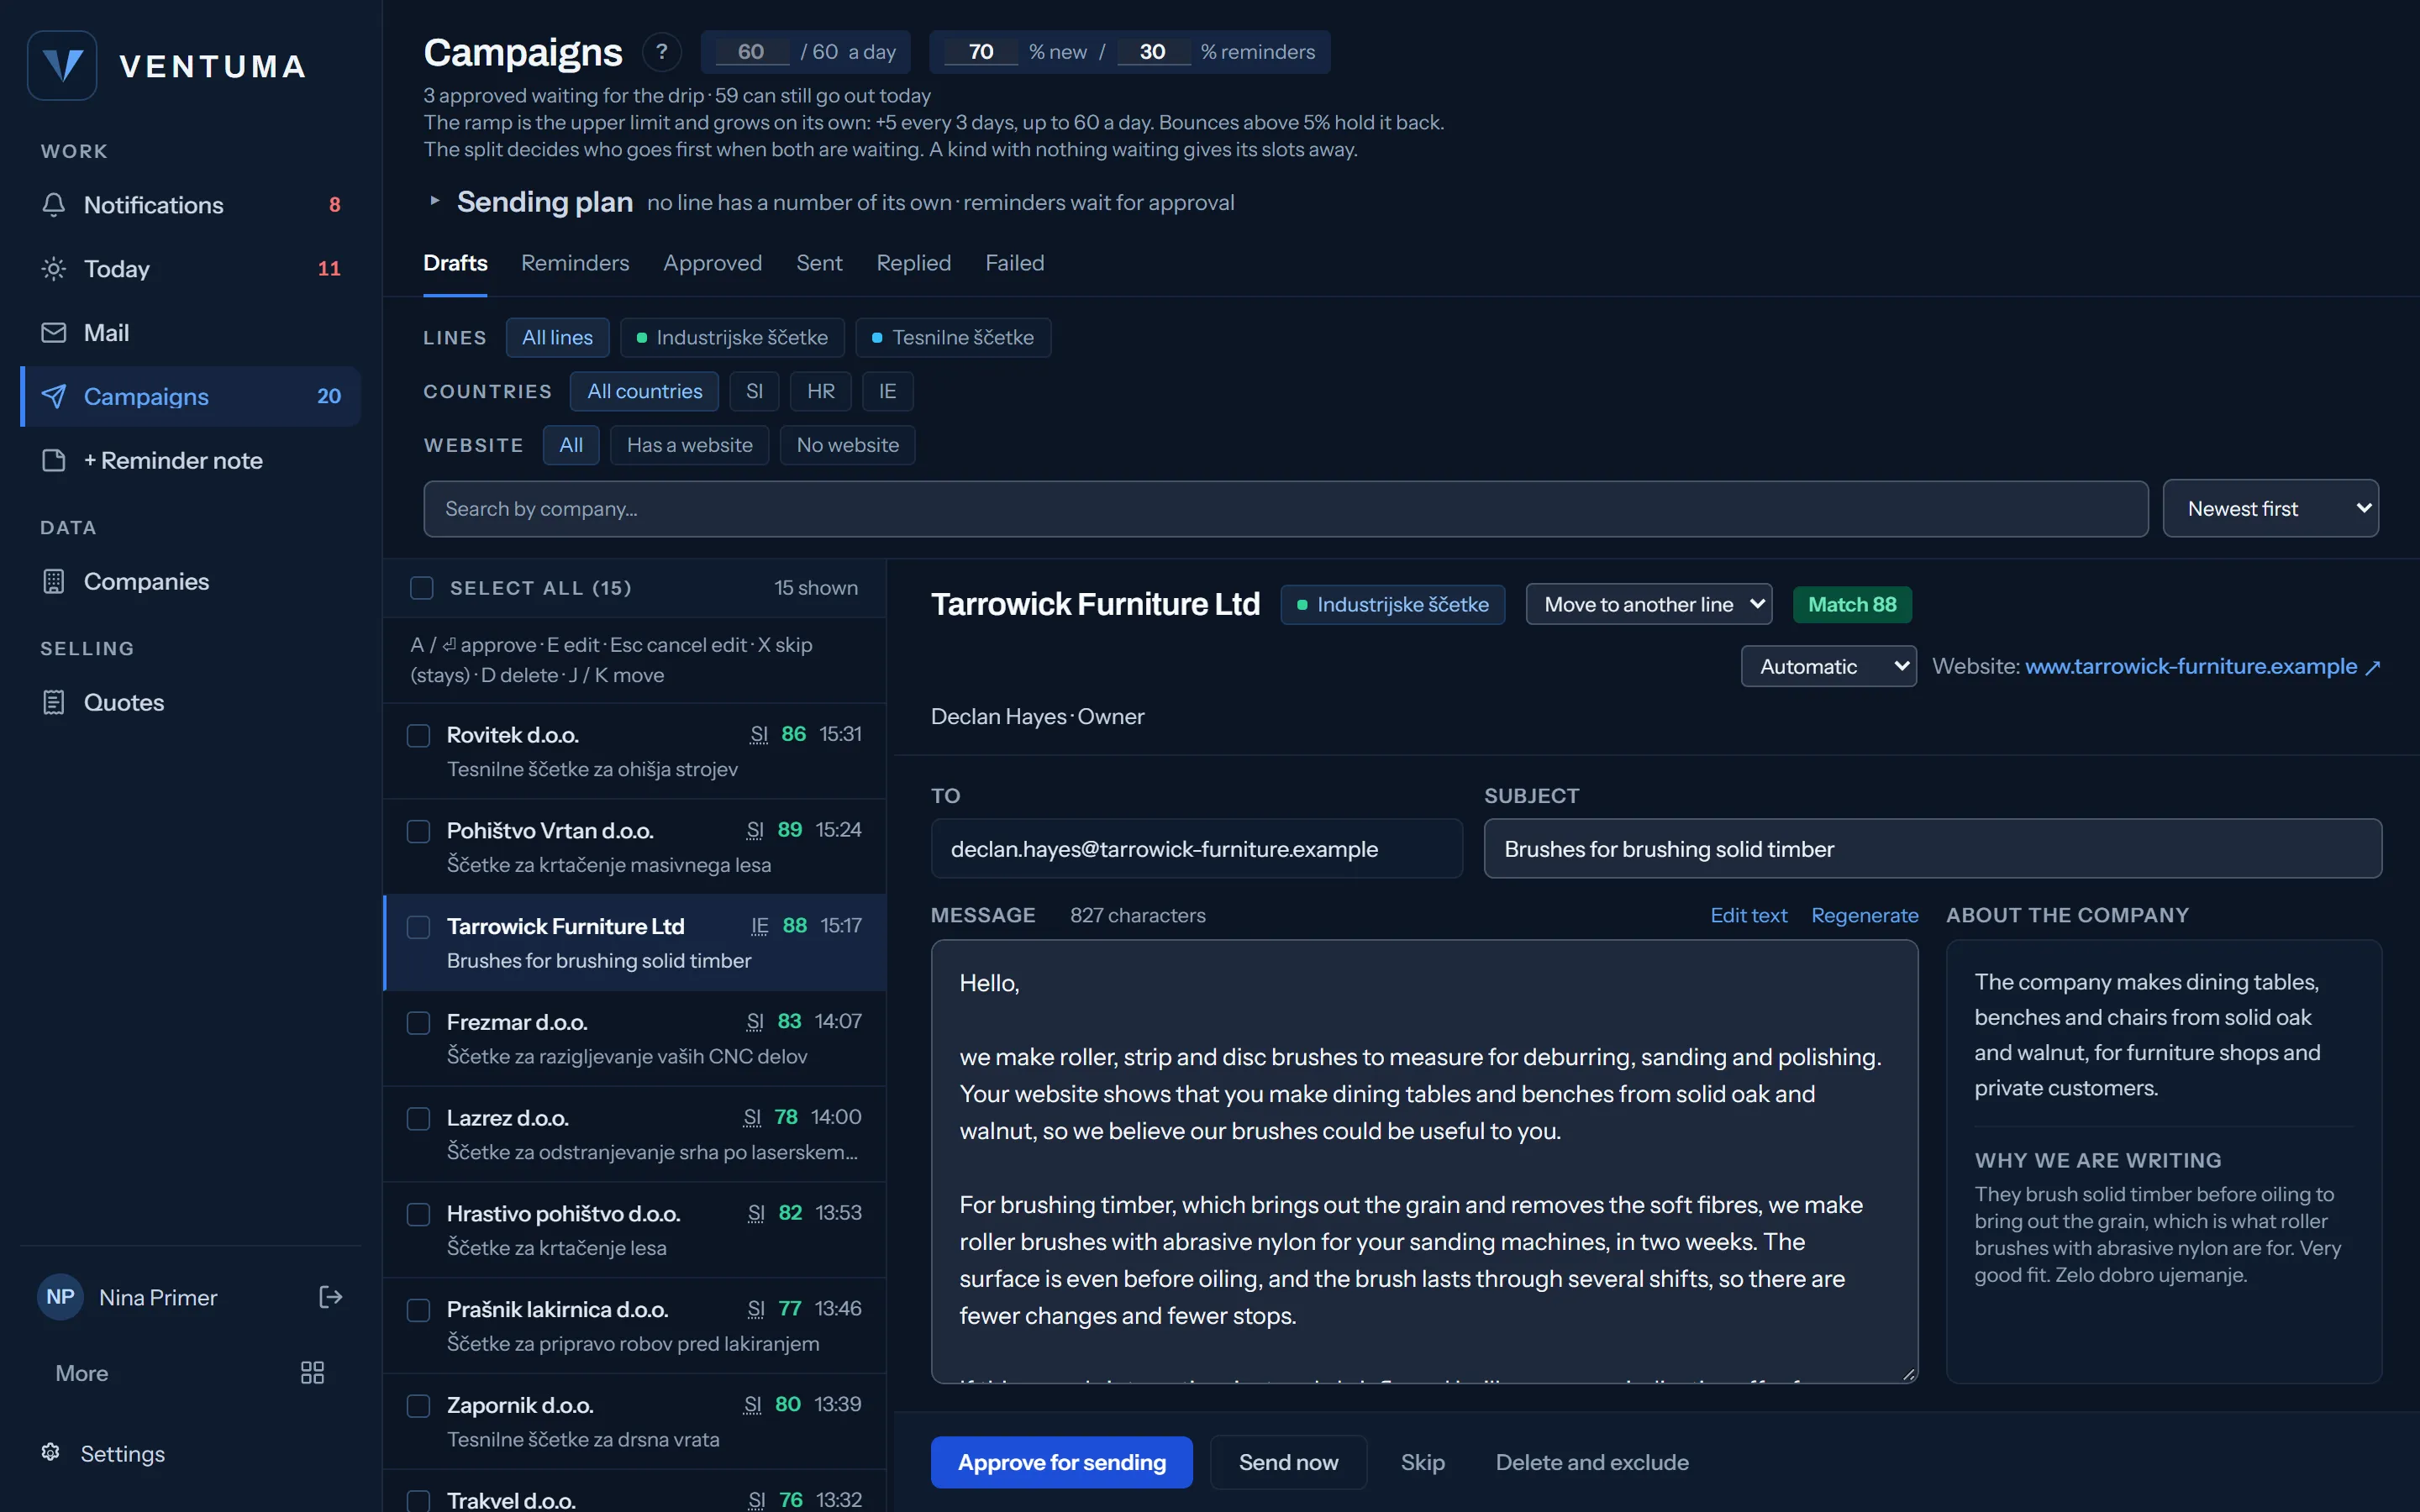Open Notifications bell icon

pos(54,205)
